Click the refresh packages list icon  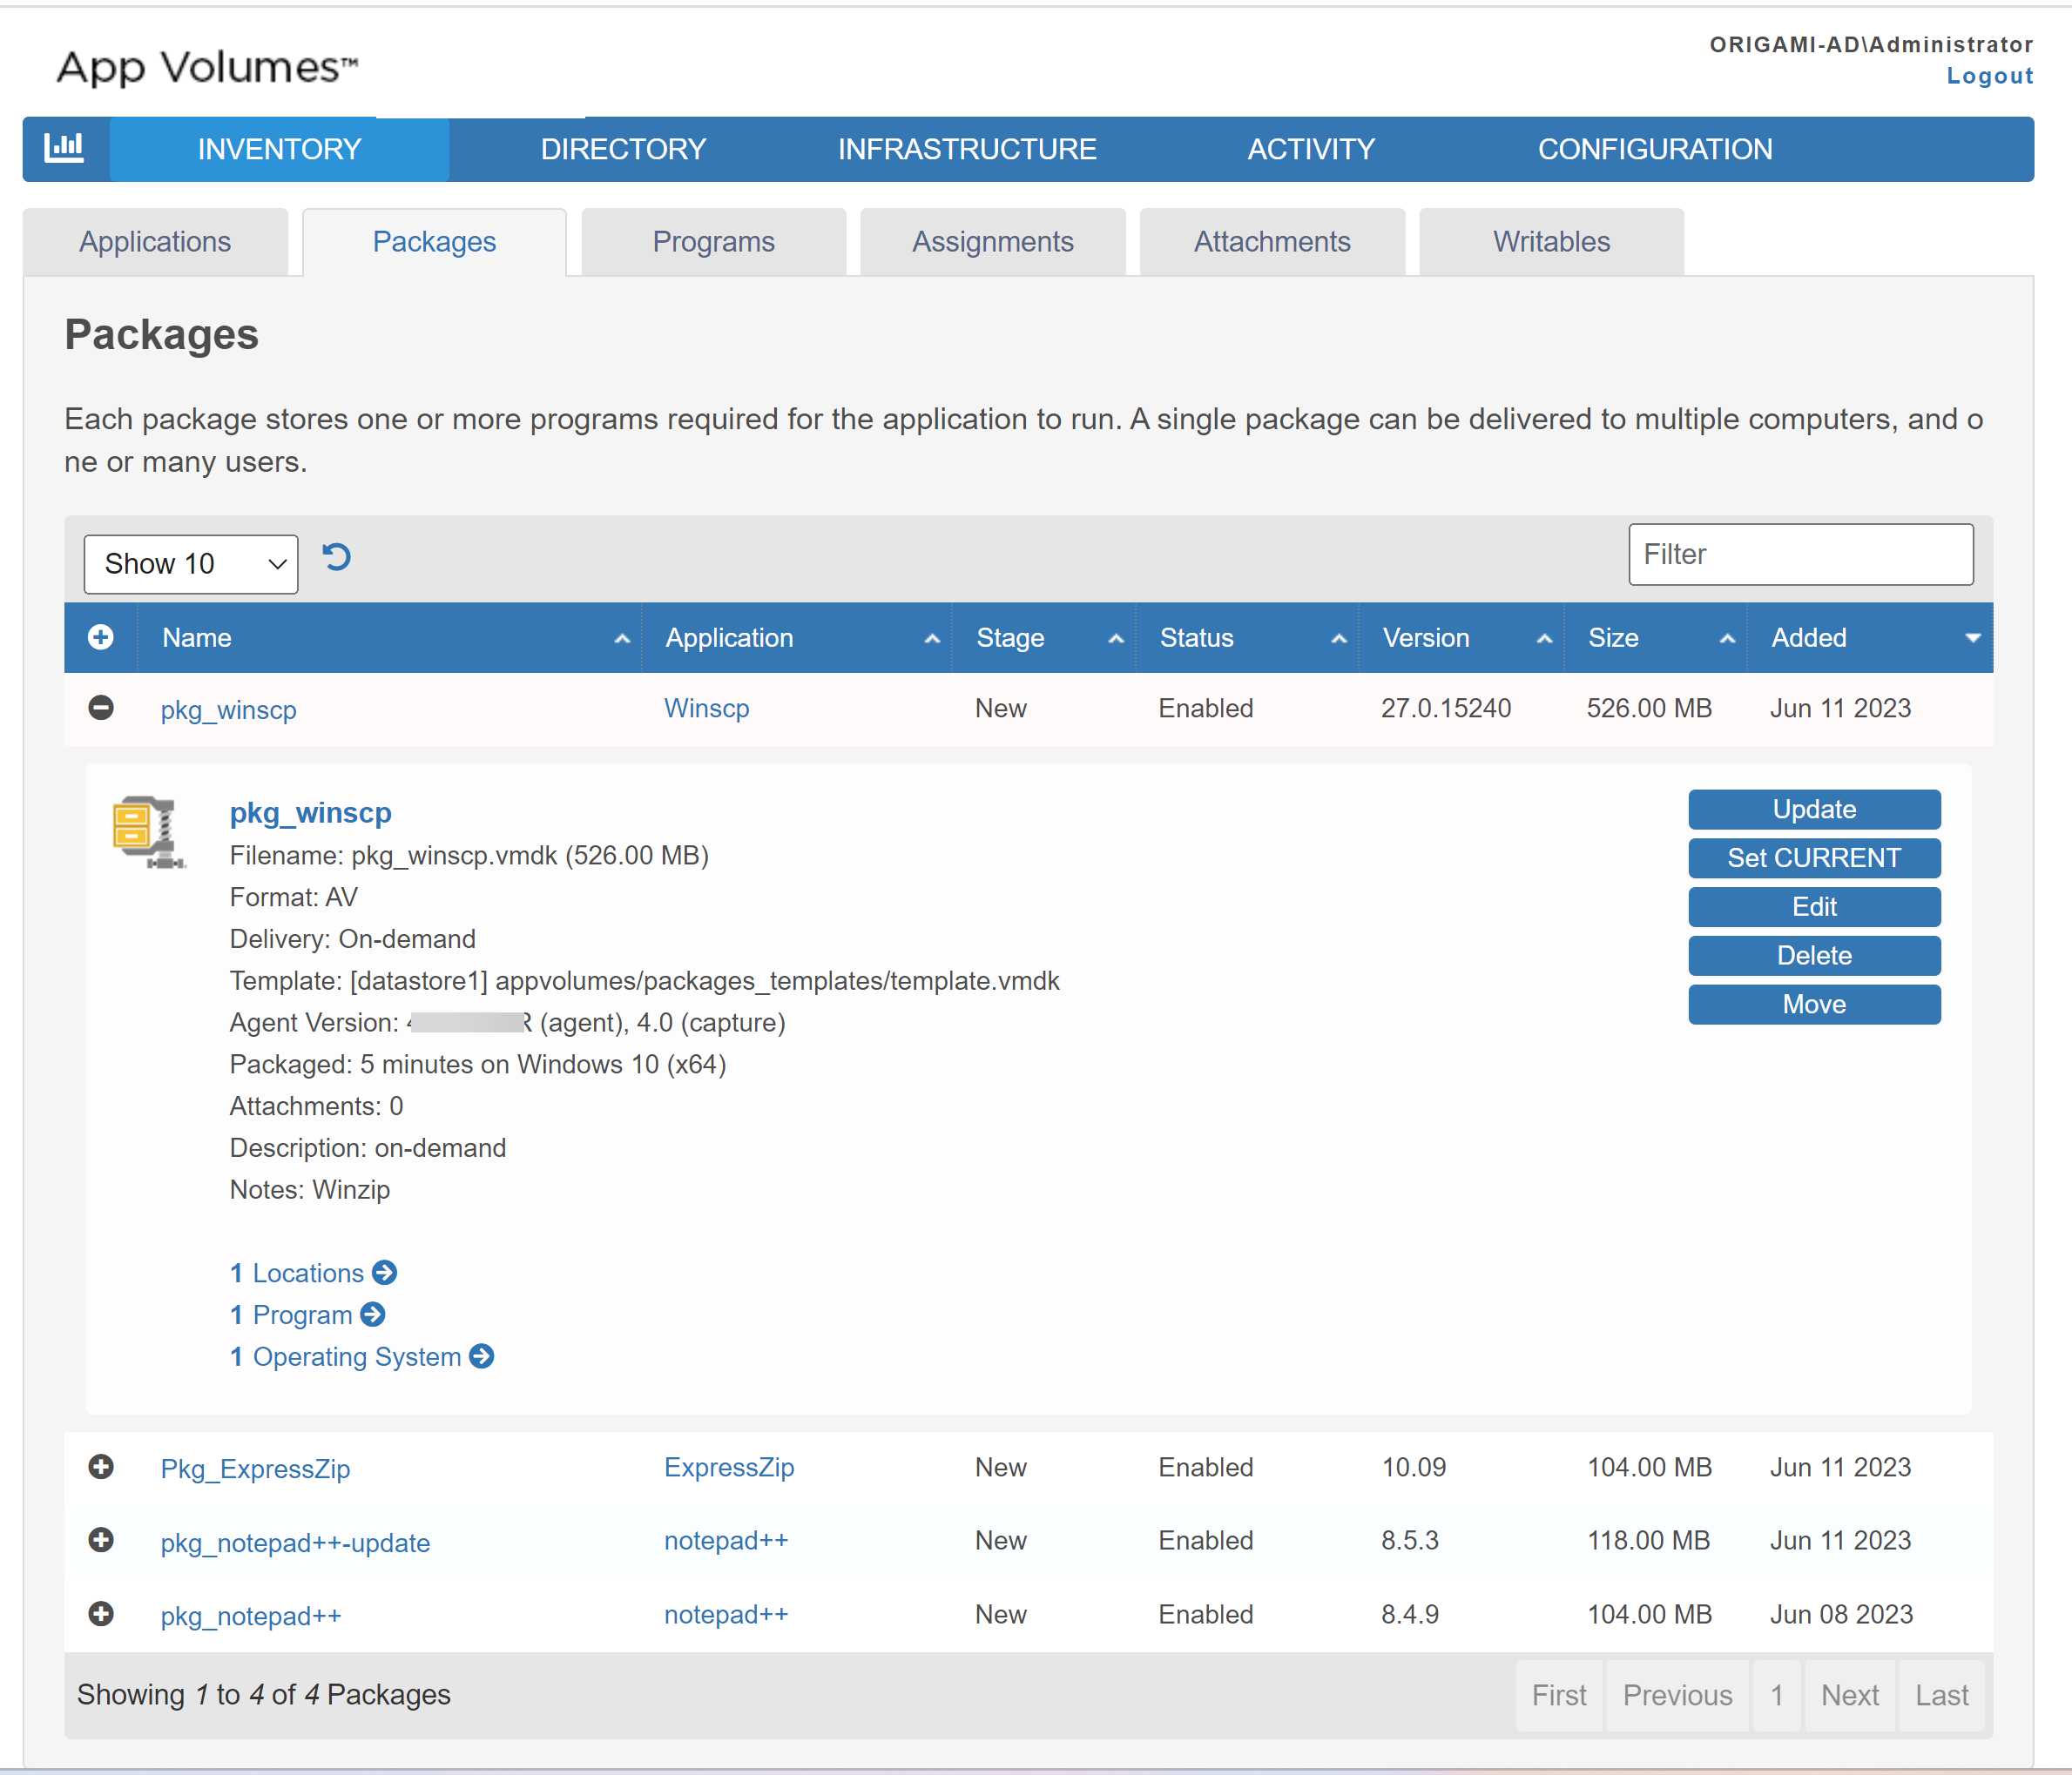pyautogui.click(x=337, y=558)
